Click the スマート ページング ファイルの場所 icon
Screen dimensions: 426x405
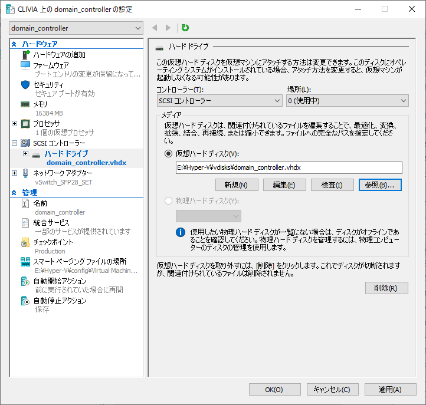25,262
